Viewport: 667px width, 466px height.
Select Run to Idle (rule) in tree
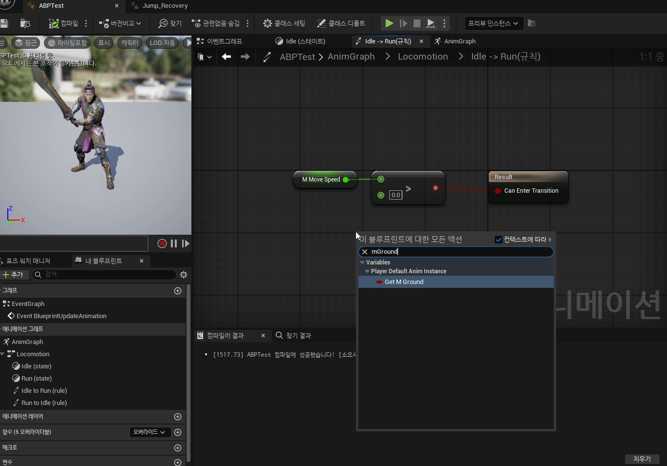[x=44, y=403]
